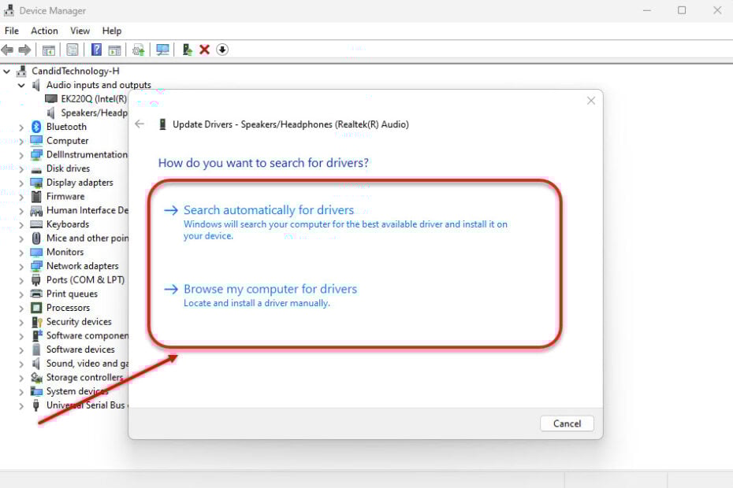Select the Help icon in the toolbar
Viewport: 733px width, 488px height.
coord(96,49)
